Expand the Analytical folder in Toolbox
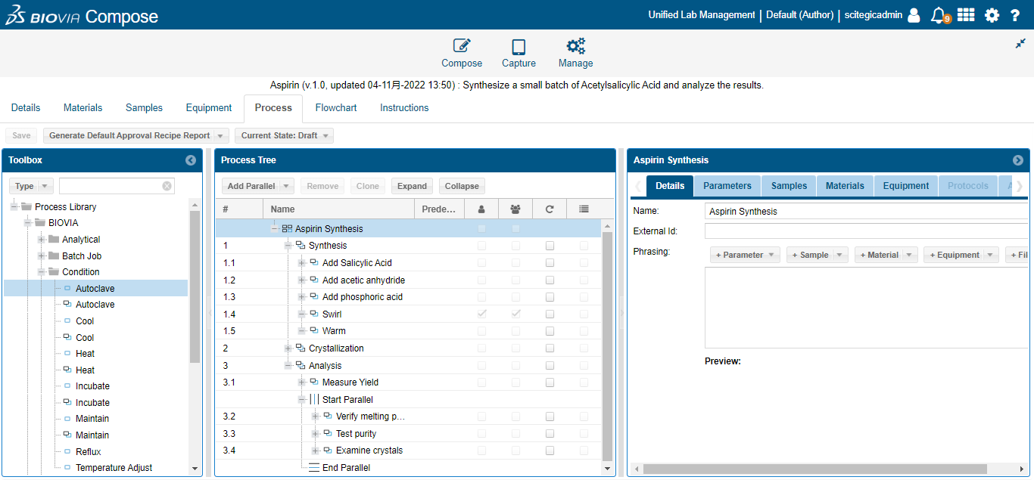 coord(41,240)
